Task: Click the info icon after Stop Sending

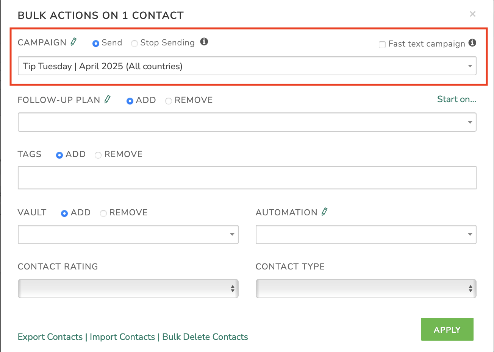Action: pos(204,42)
